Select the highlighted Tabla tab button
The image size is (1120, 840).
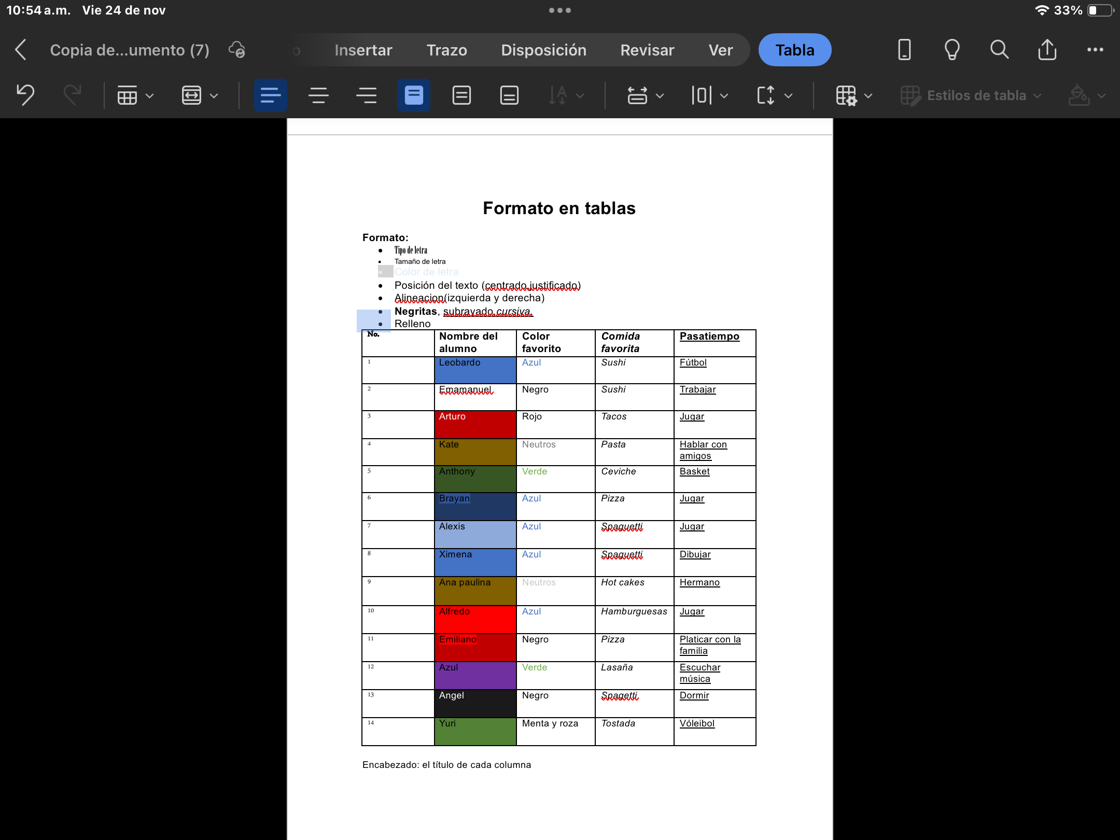tap(794, 50)
